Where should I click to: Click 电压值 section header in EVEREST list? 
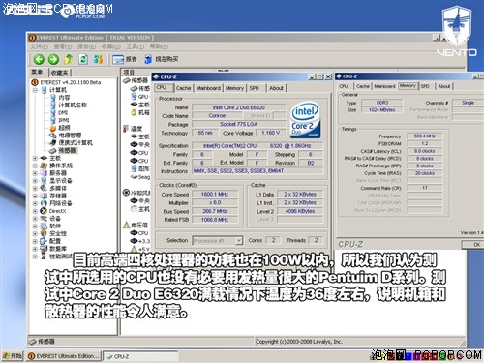(x=136, y=225)
